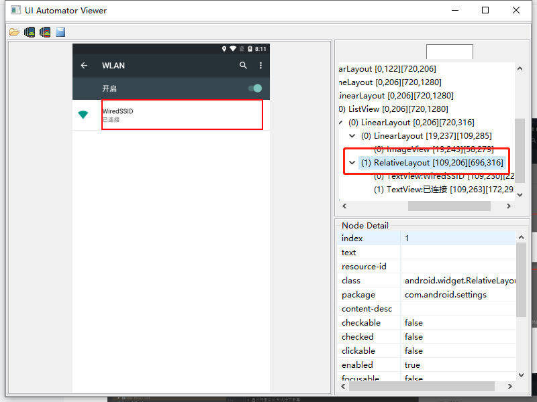Screen dimensions: 537x402
Task: Tap the back arrow in WLAN screen
Action: pos(84,65)
